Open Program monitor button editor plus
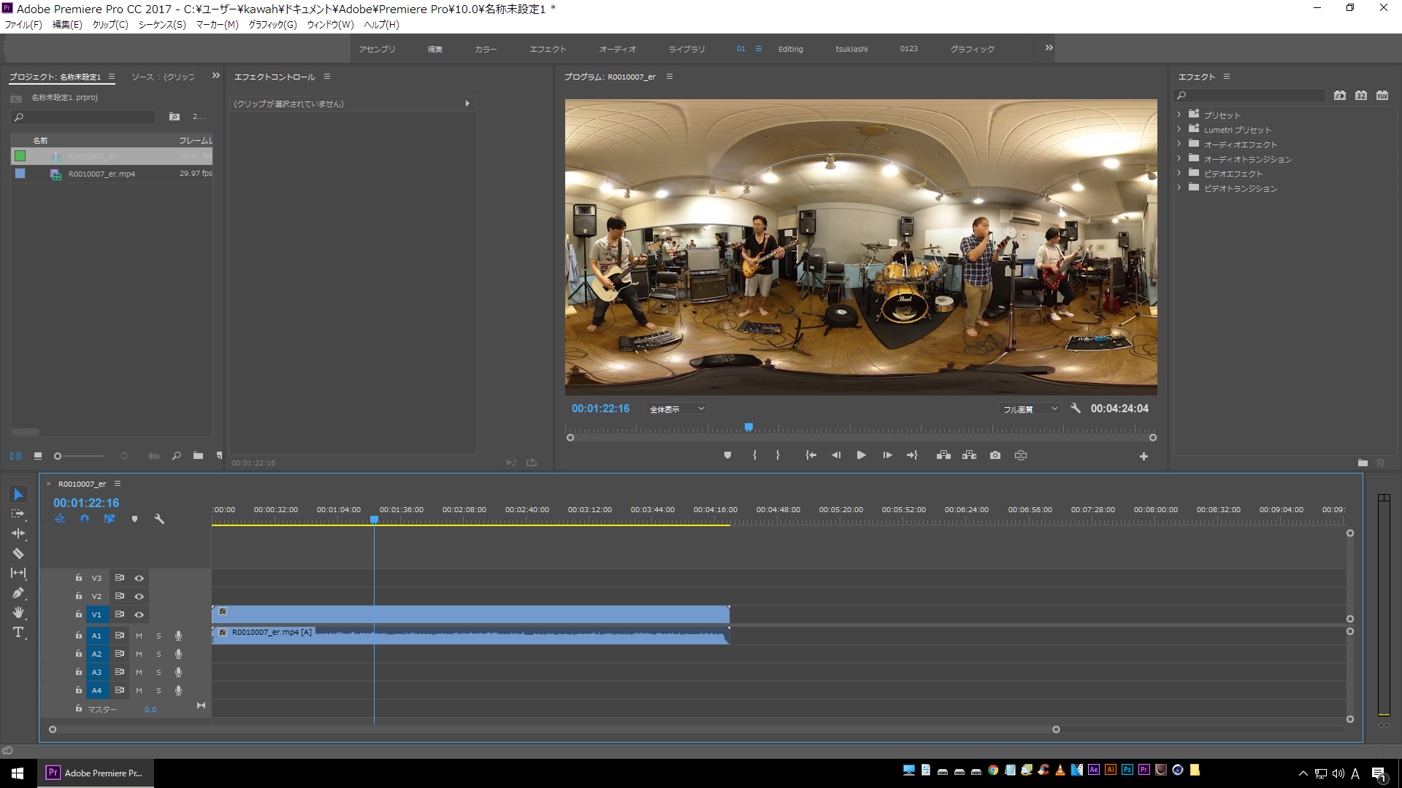The height and width of the screenshot is (788, 1402). 1144,457
